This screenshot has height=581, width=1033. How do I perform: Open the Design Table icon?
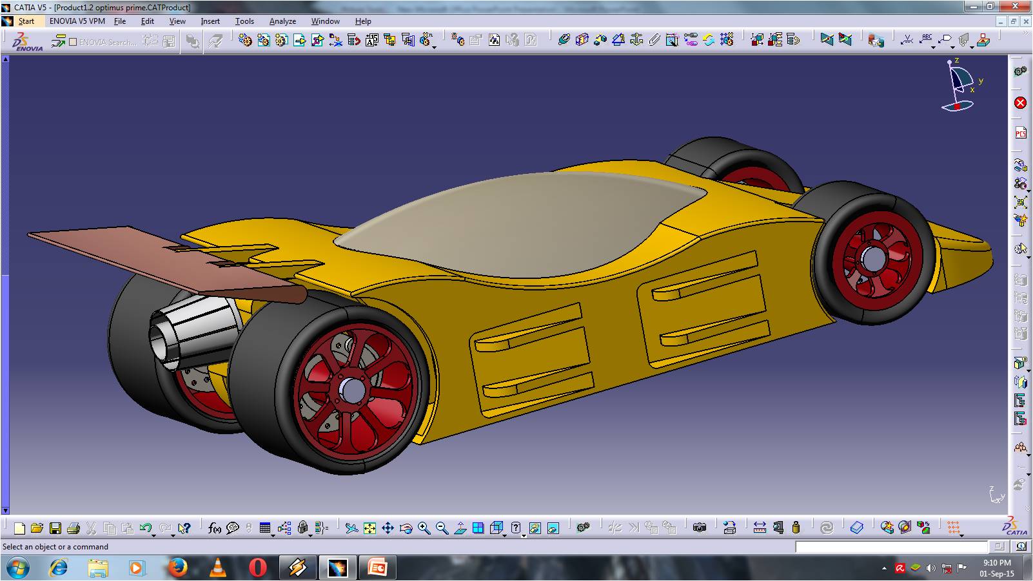click(264, 528)
